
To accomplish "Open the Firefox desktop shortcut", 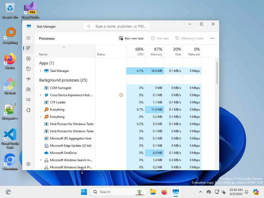I will [10, 61].
